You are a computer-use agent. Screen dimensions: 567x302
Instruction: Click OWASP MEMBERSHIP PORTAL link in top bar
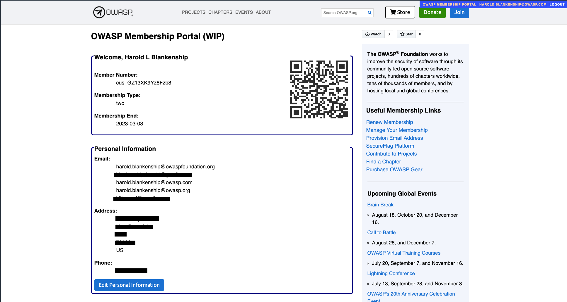point(449,4)
